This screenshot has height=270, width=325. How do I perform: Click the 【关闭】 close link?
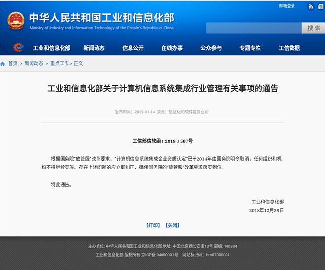pyautogui.click(x=172, y=225)
